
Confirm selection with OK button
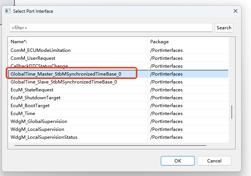[x=177, y=161]
